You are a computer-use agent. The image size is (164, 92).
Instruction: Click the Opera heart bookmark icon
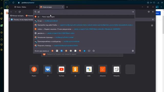[154, 3]
